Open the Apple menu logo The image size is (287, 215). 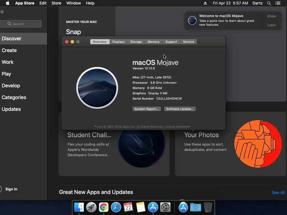pyautogui.click(x=8, y=3)
